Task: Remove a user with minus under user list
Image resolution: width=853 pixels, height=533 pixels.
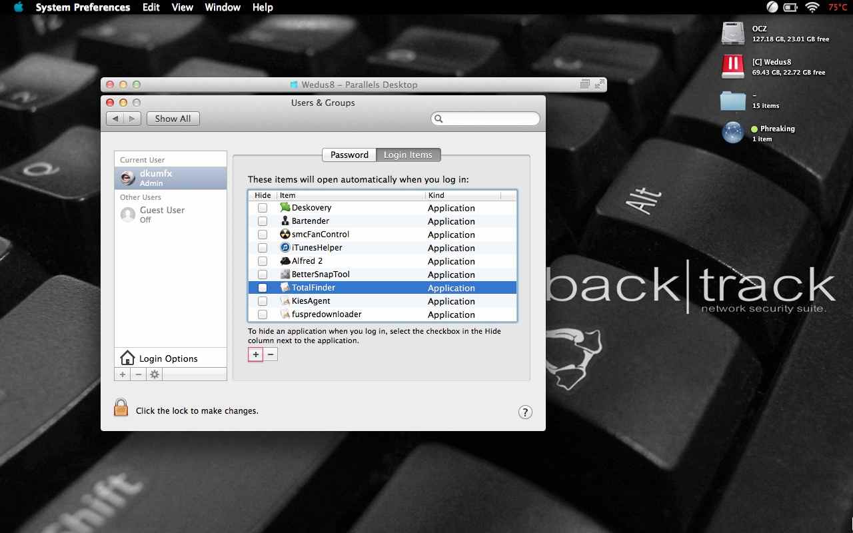Action: 139,374
